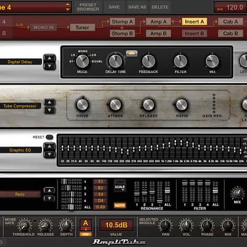Select the Insert B section
Image resolution: width=247 pixels, height=247 pixels.
195,33
